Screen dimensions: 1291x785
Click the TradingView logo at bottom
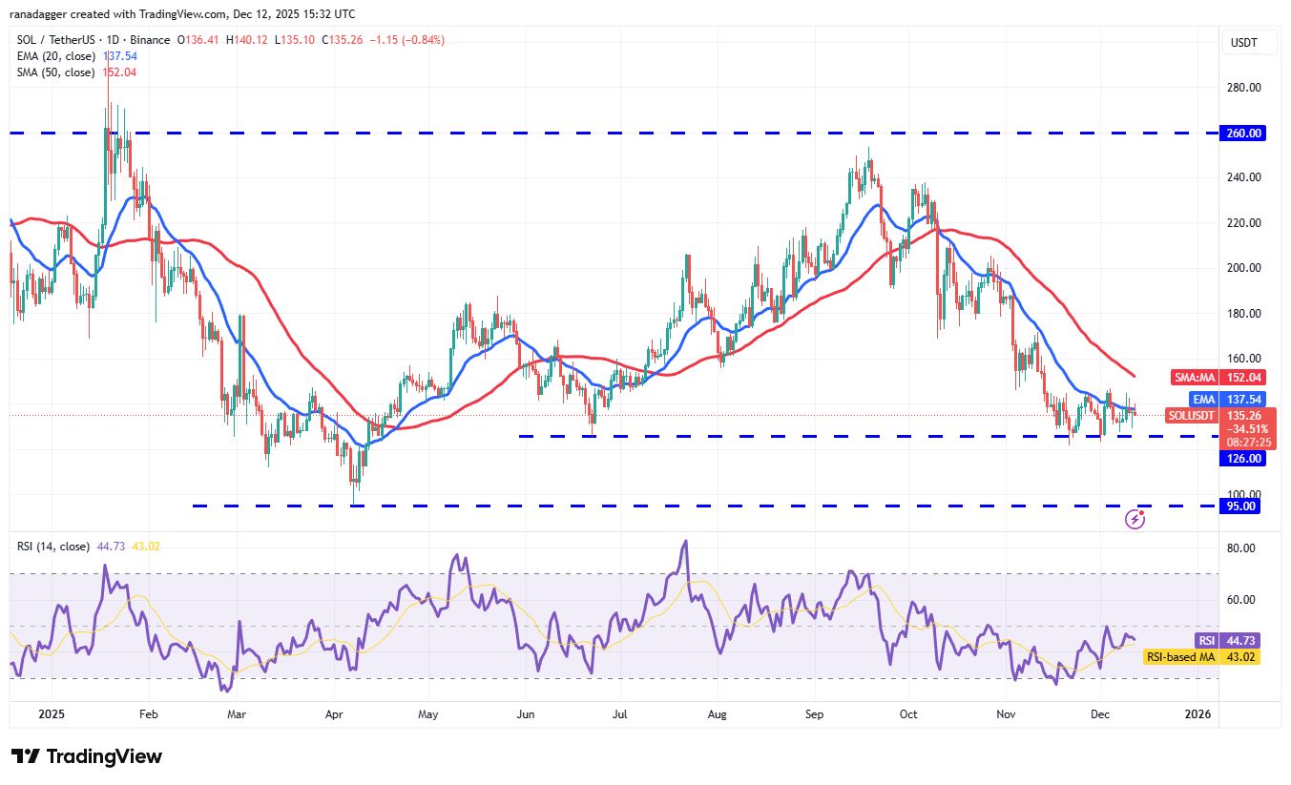tap(87, 756)
